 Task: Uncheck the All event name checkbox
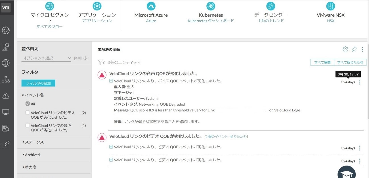coord(28,104)
